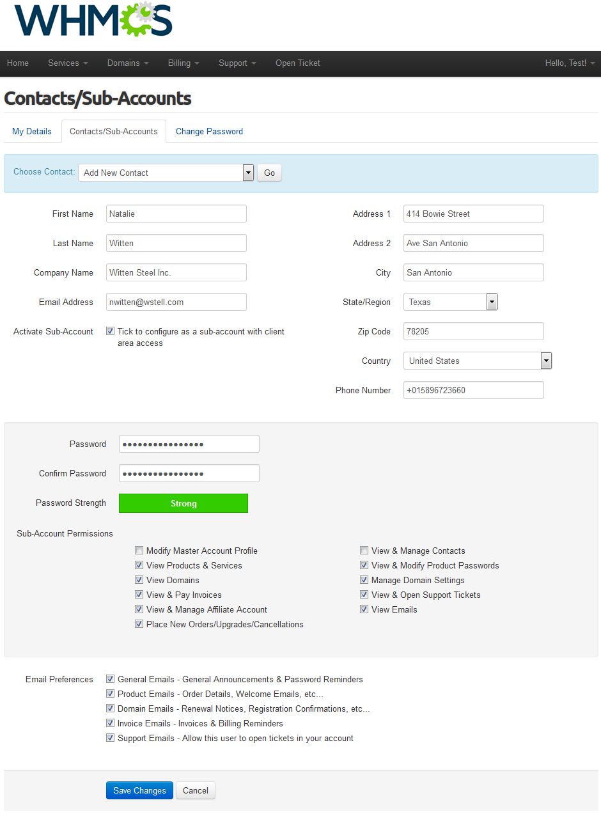Open the Home menu item
The image size is (601, 814).
(18, 63)
